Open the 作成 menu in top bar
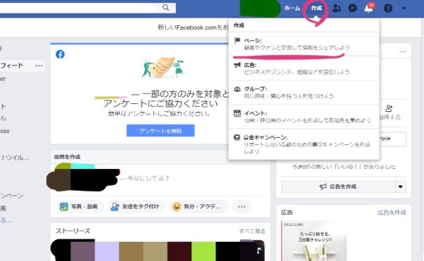The height and width of the screenshot is (261, 424). [x=316, y=8]
